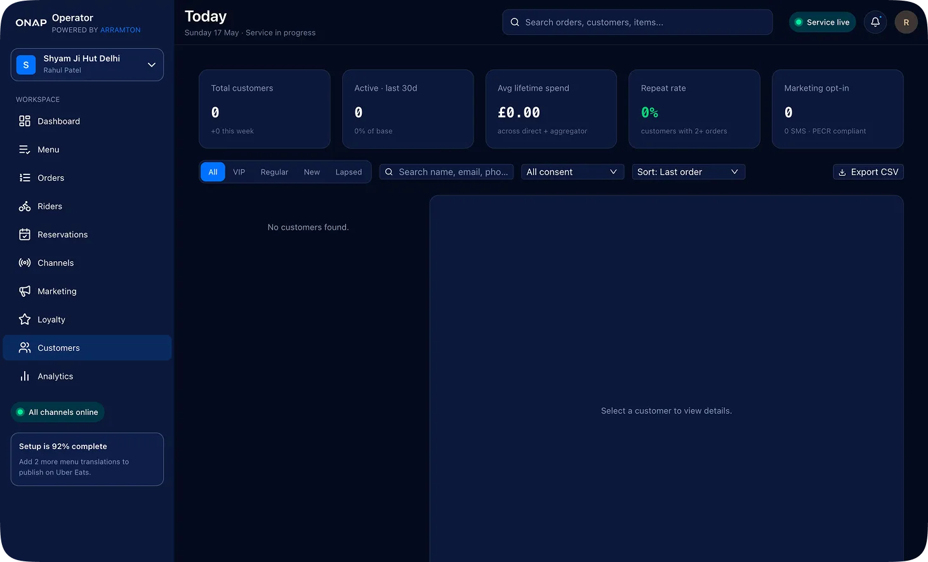928x562 pixels.
Task: Open the user avatar R menu
Action: 906,22
